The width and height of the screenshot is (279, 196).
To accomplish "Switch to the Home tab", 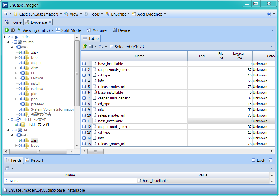I will point(13,22).
